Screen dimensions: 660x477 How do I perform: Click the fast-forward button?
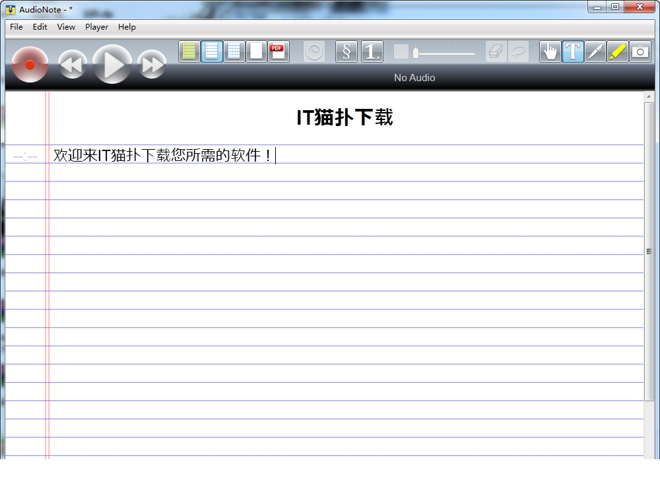[152, 65]
